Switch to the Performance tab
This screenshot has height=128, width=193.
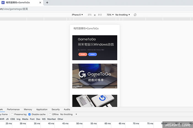point(13,109)
